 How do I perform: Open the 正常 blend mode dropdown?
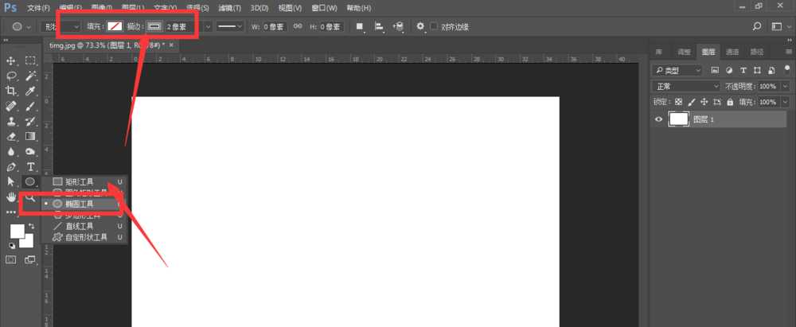685,86
